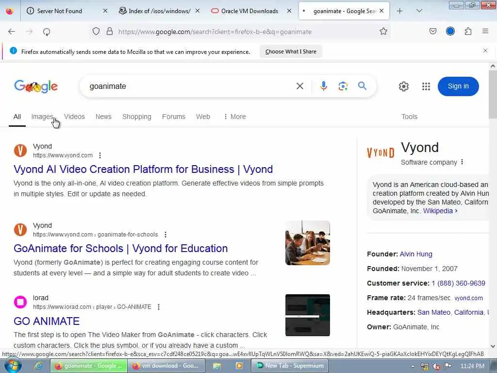Open the tracking protection shield icon
The image size is (497, 373).
tap(96, 32)
